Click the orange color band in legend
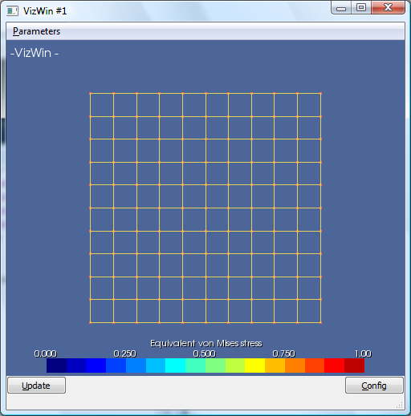Image resolution: width=411 pixels, height=416 pixels. [295, 366]
